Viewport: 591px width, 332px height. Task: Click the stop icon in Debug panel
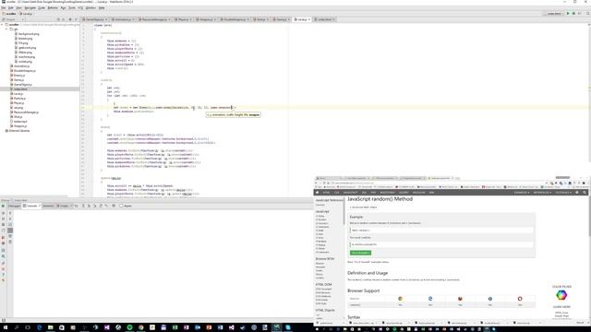(x=4, y=224)
